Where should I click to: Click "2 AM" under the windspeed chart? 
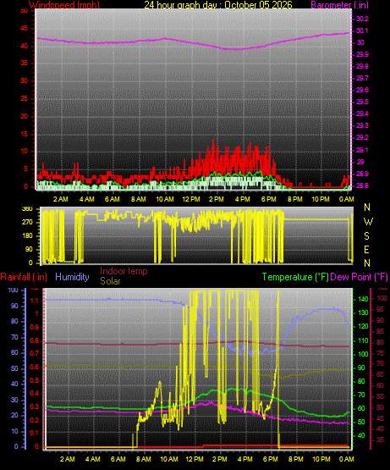coord(61,199)
